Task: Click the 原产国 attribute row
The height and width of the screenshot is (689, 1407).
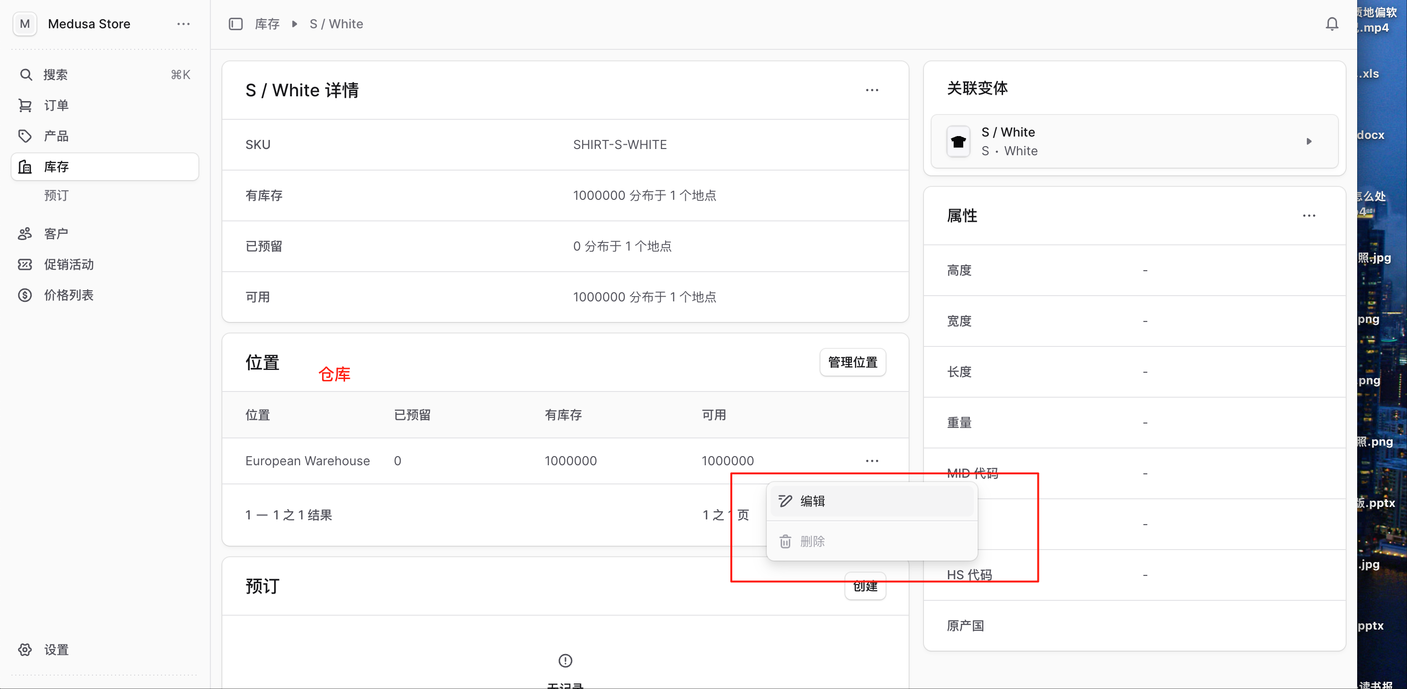Action: (1134, 626)
